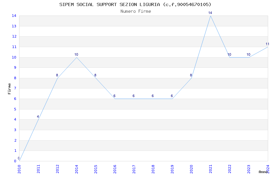Click the data label 6 above 2019
This screenshot has width=271, height=175.
coord(172,96)
